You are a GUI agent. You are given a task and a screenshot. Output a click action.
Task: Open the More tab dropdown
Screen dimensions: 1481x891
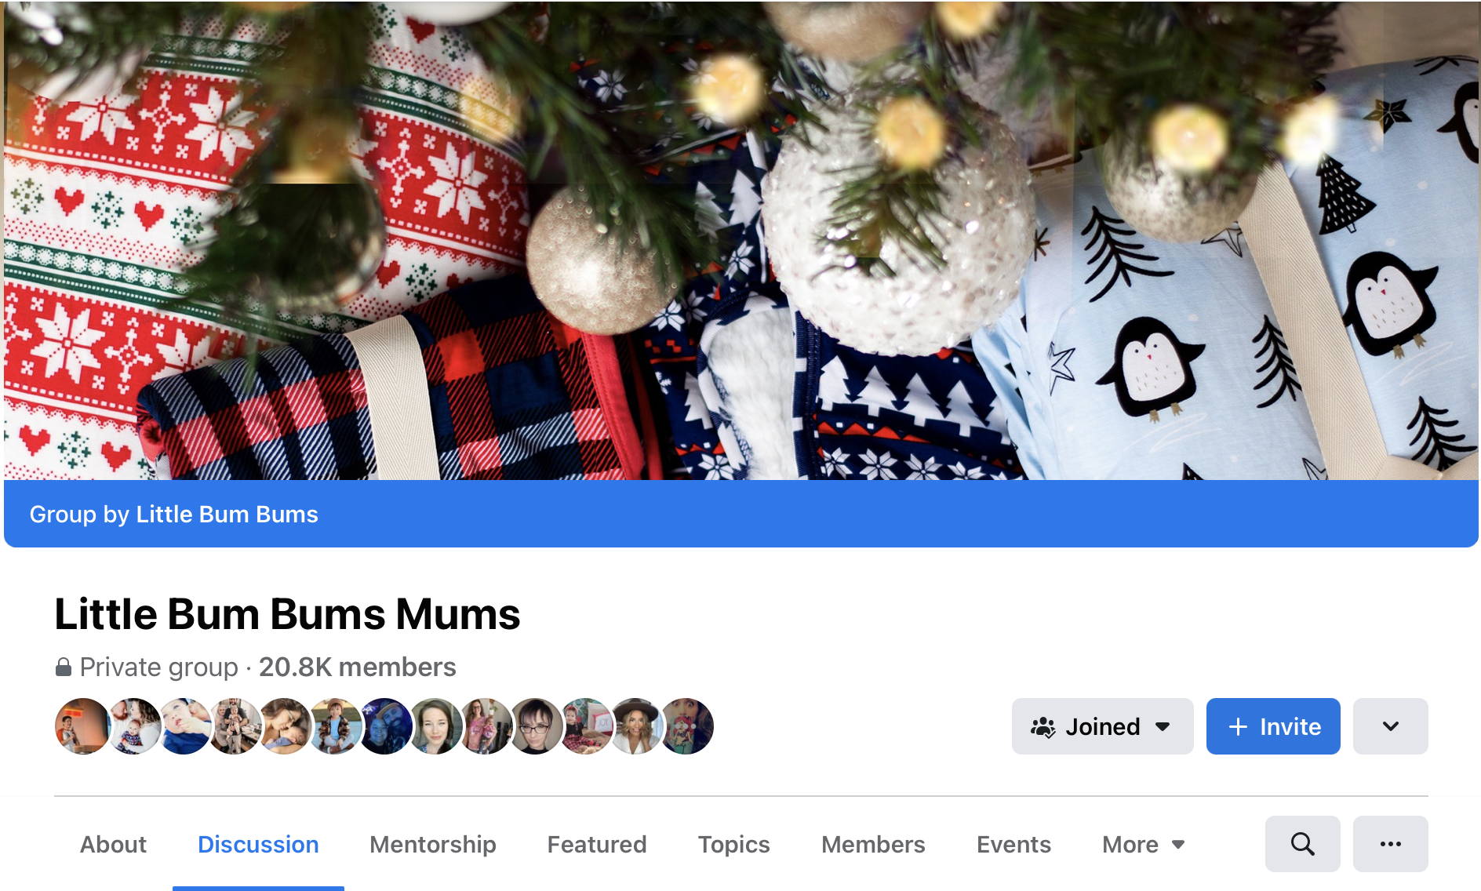[1143, 845]
